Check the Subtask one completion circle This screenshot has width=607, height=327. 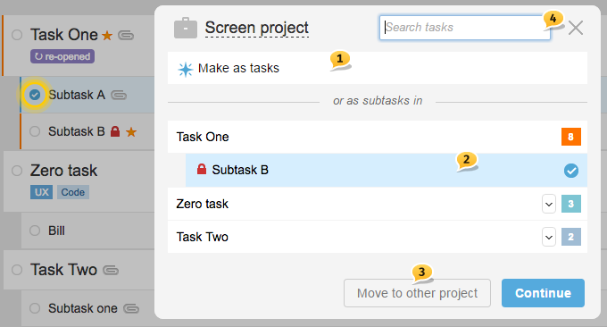(35, 308)
